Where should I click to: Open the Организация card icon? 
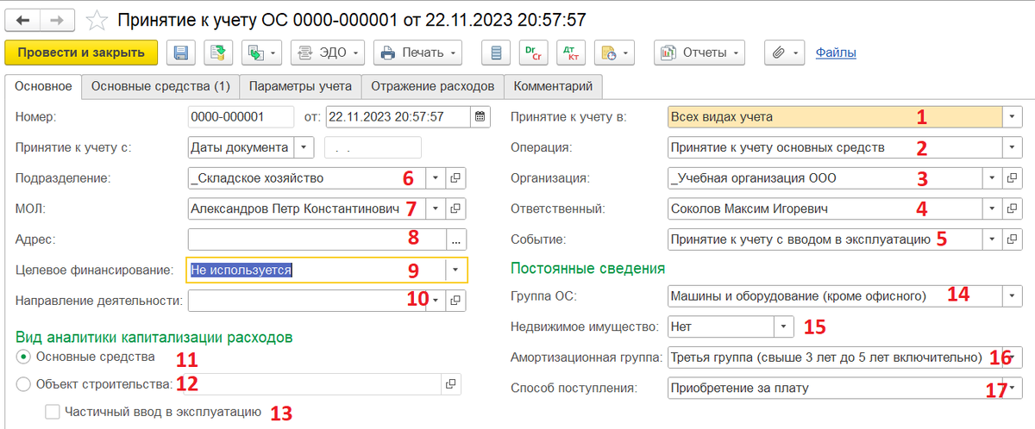click(x=1013, y=178)
